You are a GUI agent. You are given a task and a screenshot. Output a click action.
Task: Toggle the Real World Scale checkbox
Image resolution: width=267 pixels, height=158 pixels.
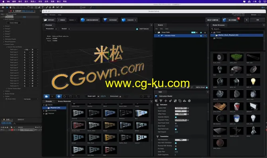tap(176, 129)
